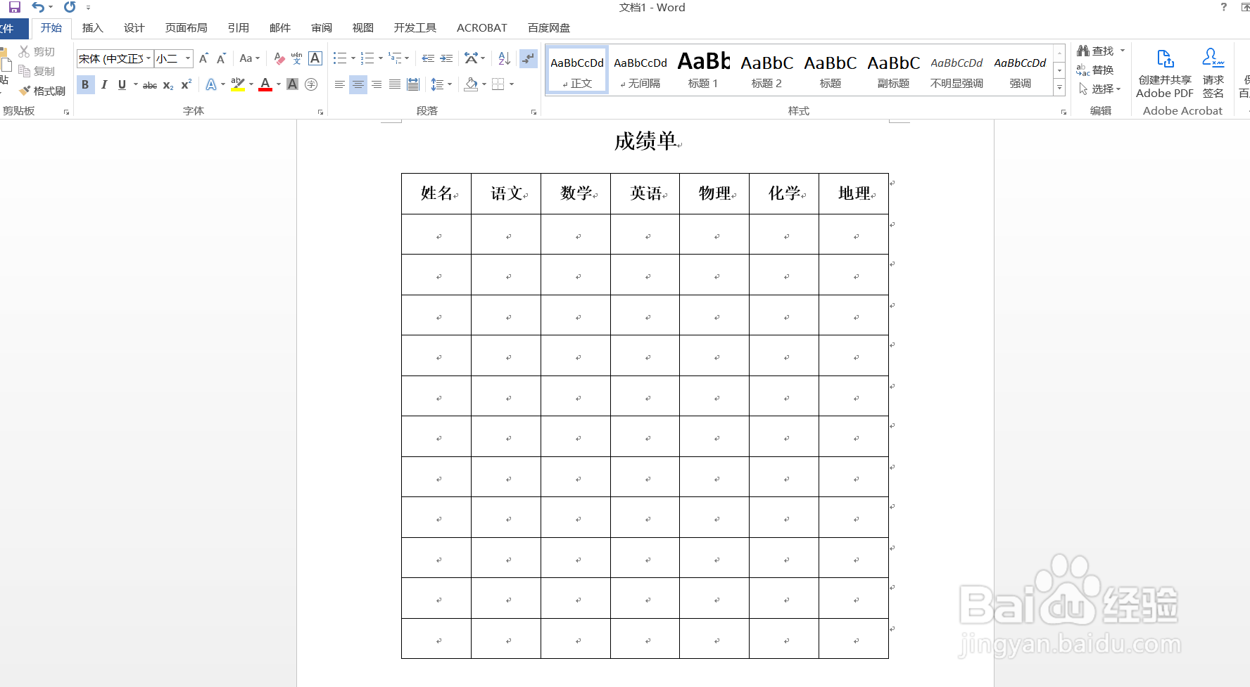
Task: Toggle show paragraph marks
Action: pos(528,58)
